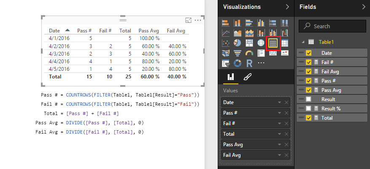Select line and clustered column chart

pos(273,33)
